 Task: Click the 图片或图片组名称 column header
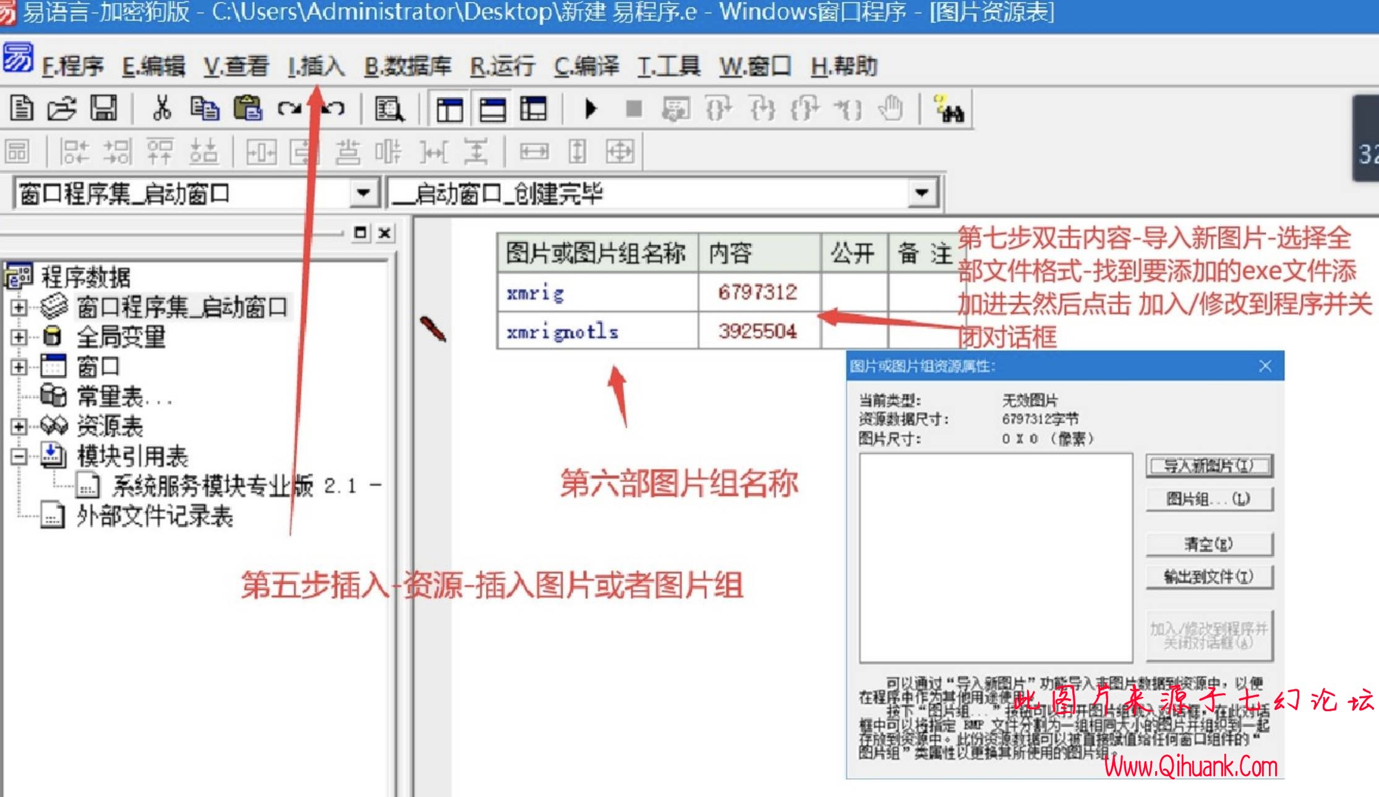point(598,253)
